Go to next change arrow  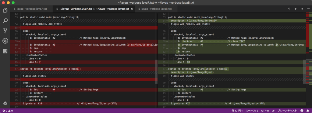click(302, 9)
